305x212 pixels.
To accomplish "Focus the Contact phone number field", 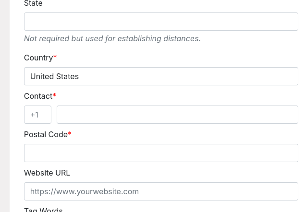I will click(x=177, y=115).
